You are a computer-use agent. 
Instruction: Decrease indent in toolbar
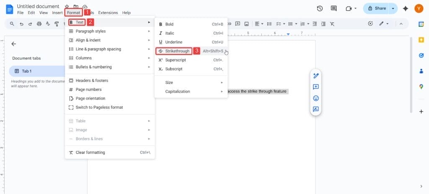(315, 24)
